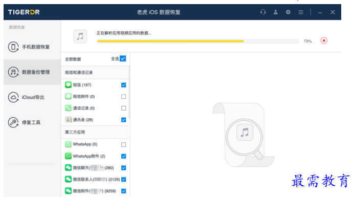Select the 通话记录 (0) row label
The image size is (354, 197).
pyautogui.click(x=84, y=108)
